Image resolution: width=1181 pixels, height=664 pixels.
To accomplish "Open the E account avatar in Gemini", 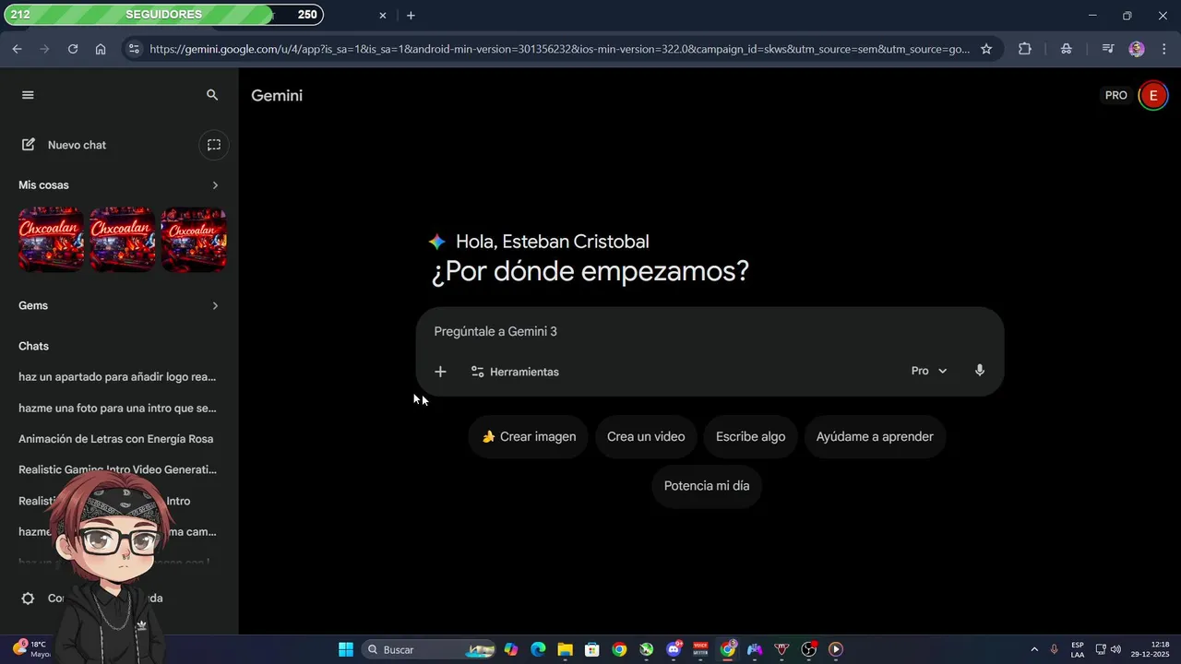I will pos(1152,95).
